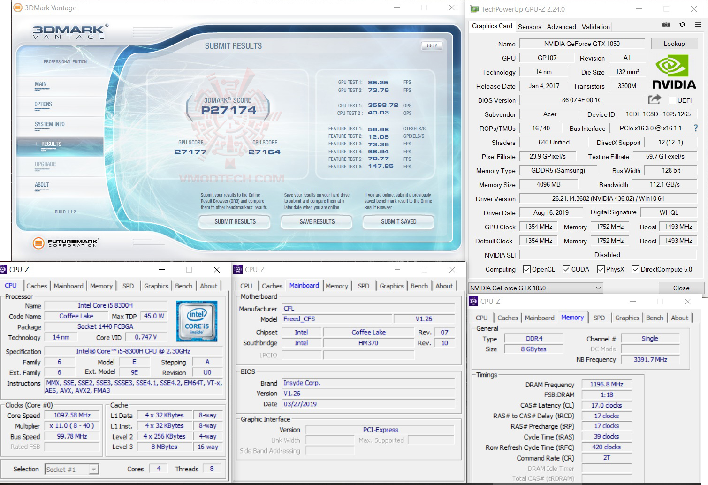The width and height of the screenshot is (708, 485).
Task: Click the BIOS Version field 86.07.4F.00.1C
Action: coord(582,100)
